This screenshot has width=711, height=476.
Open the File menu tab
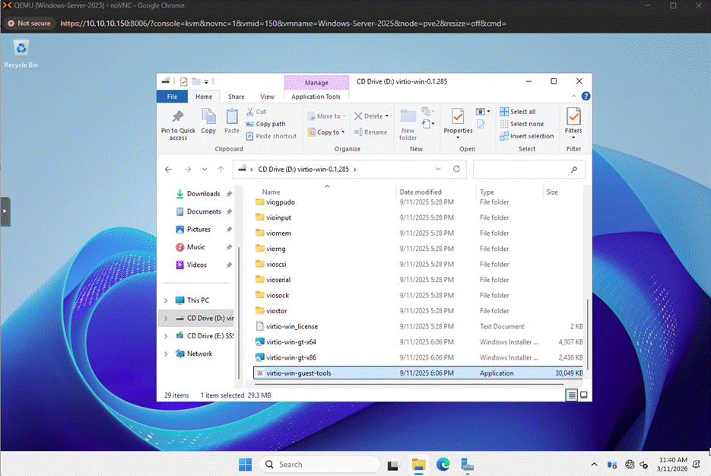(x=172, y=97)
